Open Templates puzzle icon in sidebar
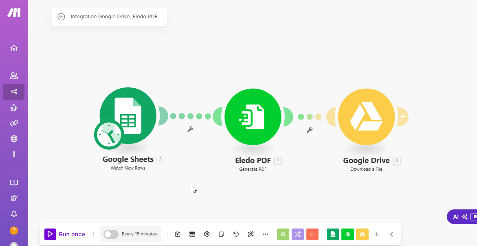 (14, 107)
